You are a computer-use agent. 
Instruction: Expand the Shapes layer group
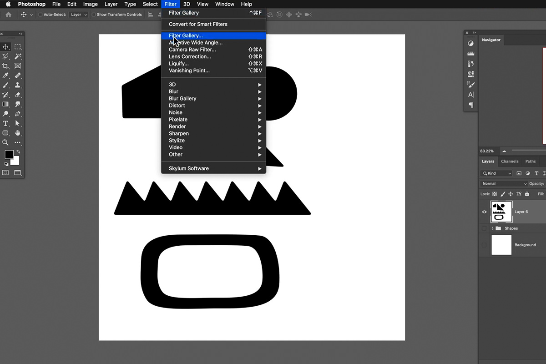492,228
